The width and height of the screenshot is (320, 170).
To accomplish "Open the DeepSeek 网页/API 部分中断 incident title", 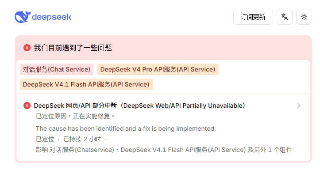I will coord(139,106).
